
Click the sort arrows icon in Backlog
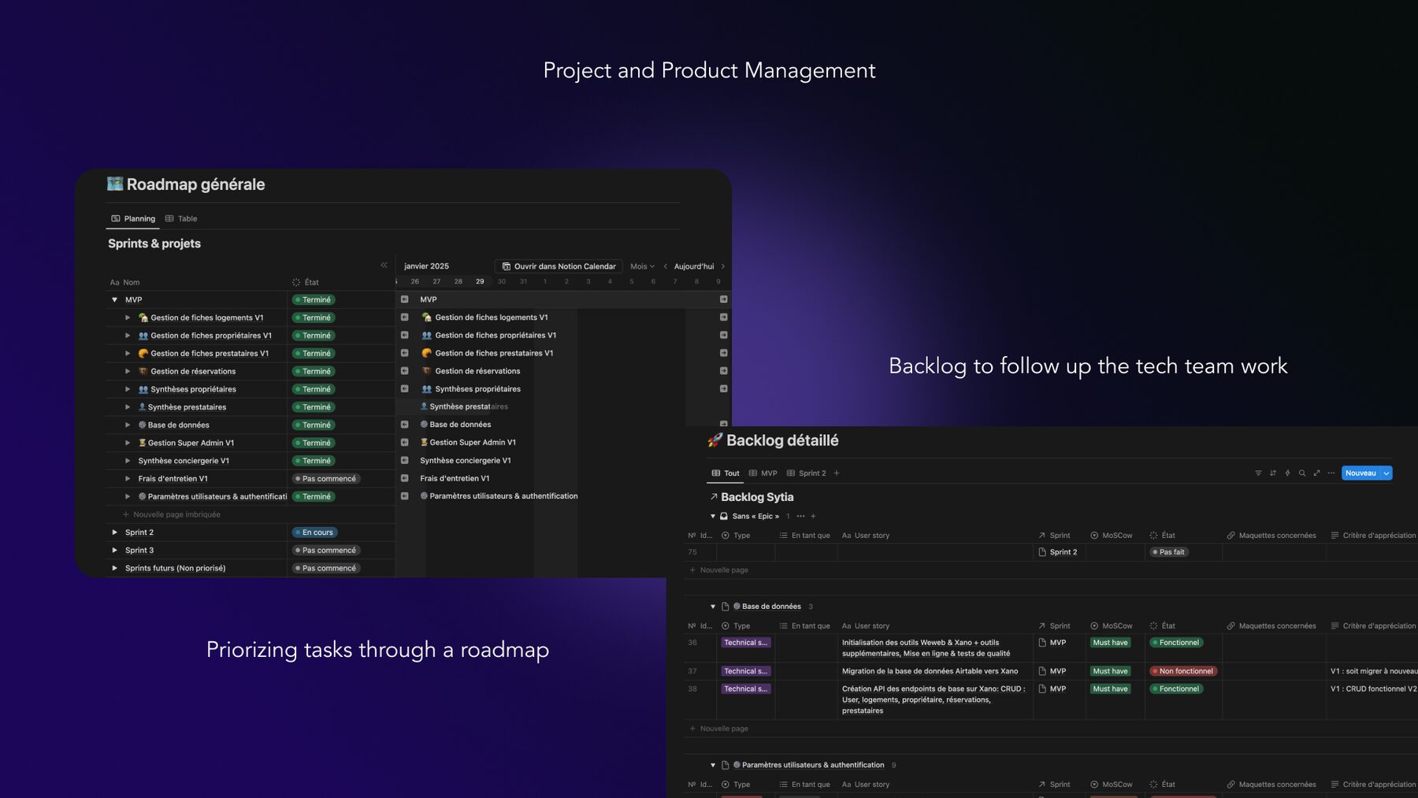(x=1273, y=473)
